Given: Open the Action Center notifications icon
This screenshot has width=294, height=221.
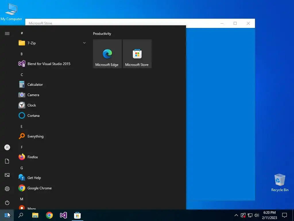Looking at the screenshot, I should (x=285, y=215).
